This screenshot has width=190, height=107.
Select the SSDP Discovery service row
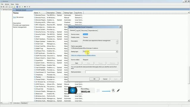click(x=51, y=56)
